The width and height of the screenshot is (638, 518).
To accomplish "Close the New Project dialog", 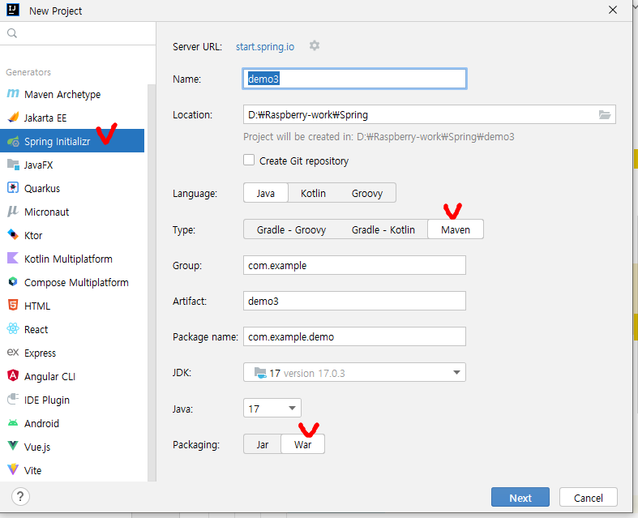I will 613,11.
